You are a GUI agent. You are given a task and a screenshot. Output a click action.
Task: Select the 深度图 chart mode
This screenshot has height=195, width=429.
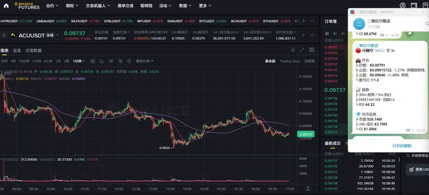click(x=309, y=61)
